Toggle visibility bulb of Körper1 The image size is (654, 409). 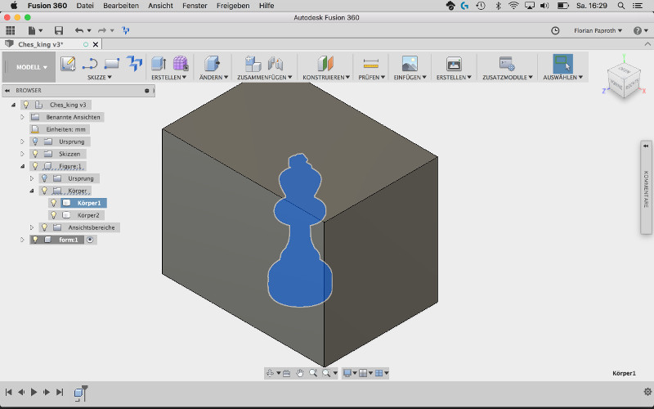pos(54,203)
